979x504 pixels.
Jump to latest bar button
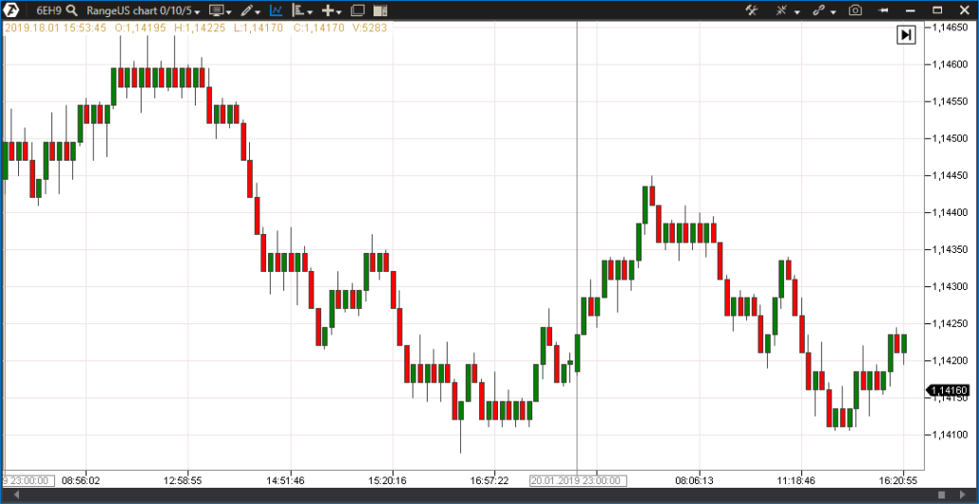(x=906, y=34)
